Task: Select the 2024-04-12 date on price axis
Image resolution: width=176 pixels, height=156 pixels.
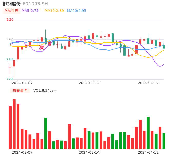Action: coord(148,83)
